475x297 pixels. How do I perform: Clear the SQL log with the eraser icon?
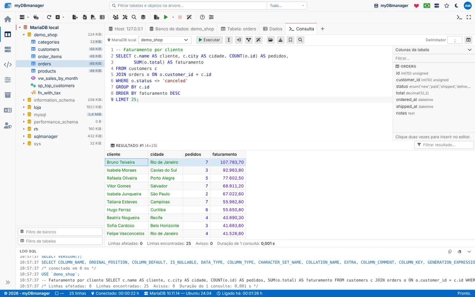tap(459, 251)
